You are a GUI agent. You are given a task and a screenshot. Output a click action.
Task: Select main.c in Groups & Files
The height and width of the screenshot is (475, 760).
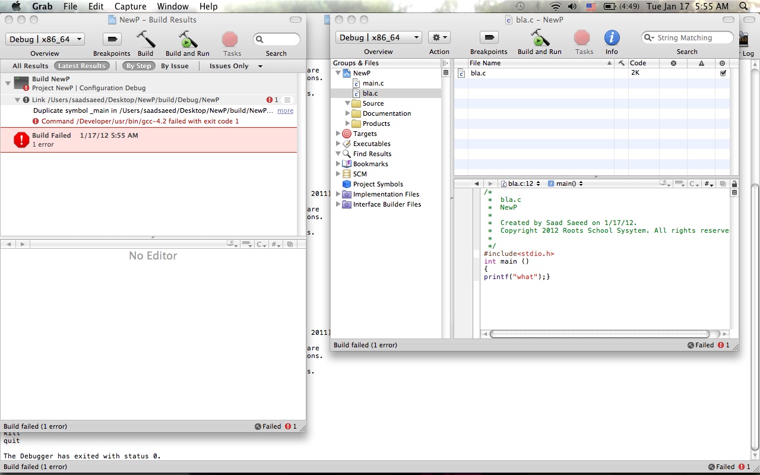(373, 83)
